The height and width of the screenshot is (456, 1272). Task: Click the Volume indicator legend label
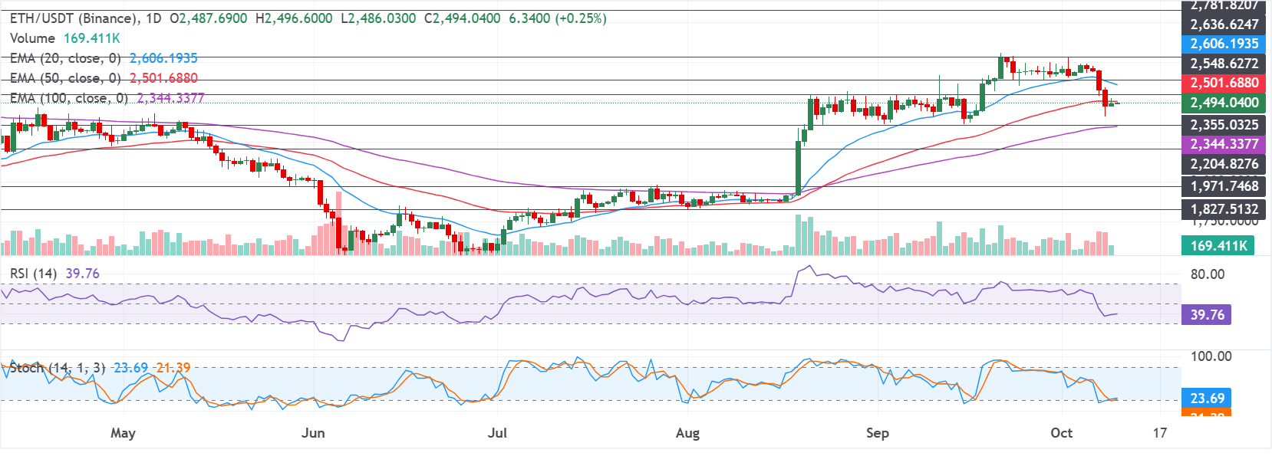click(x=32, y=38)
